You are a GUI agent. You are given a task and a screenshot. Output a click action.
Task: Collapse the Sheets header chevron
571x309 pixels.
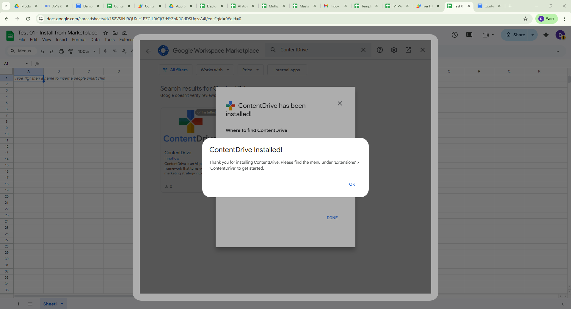point(558,51)
